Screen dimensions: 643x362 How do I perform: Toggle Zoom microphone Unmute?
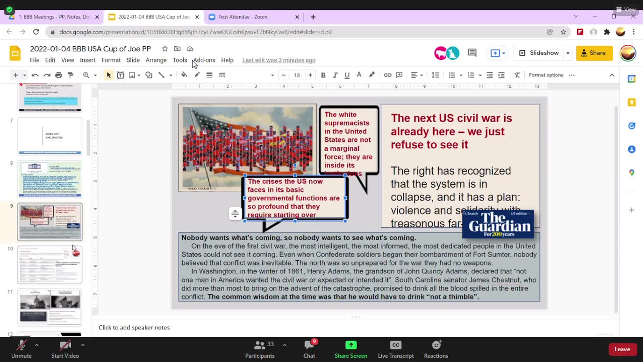coord(21,349)
